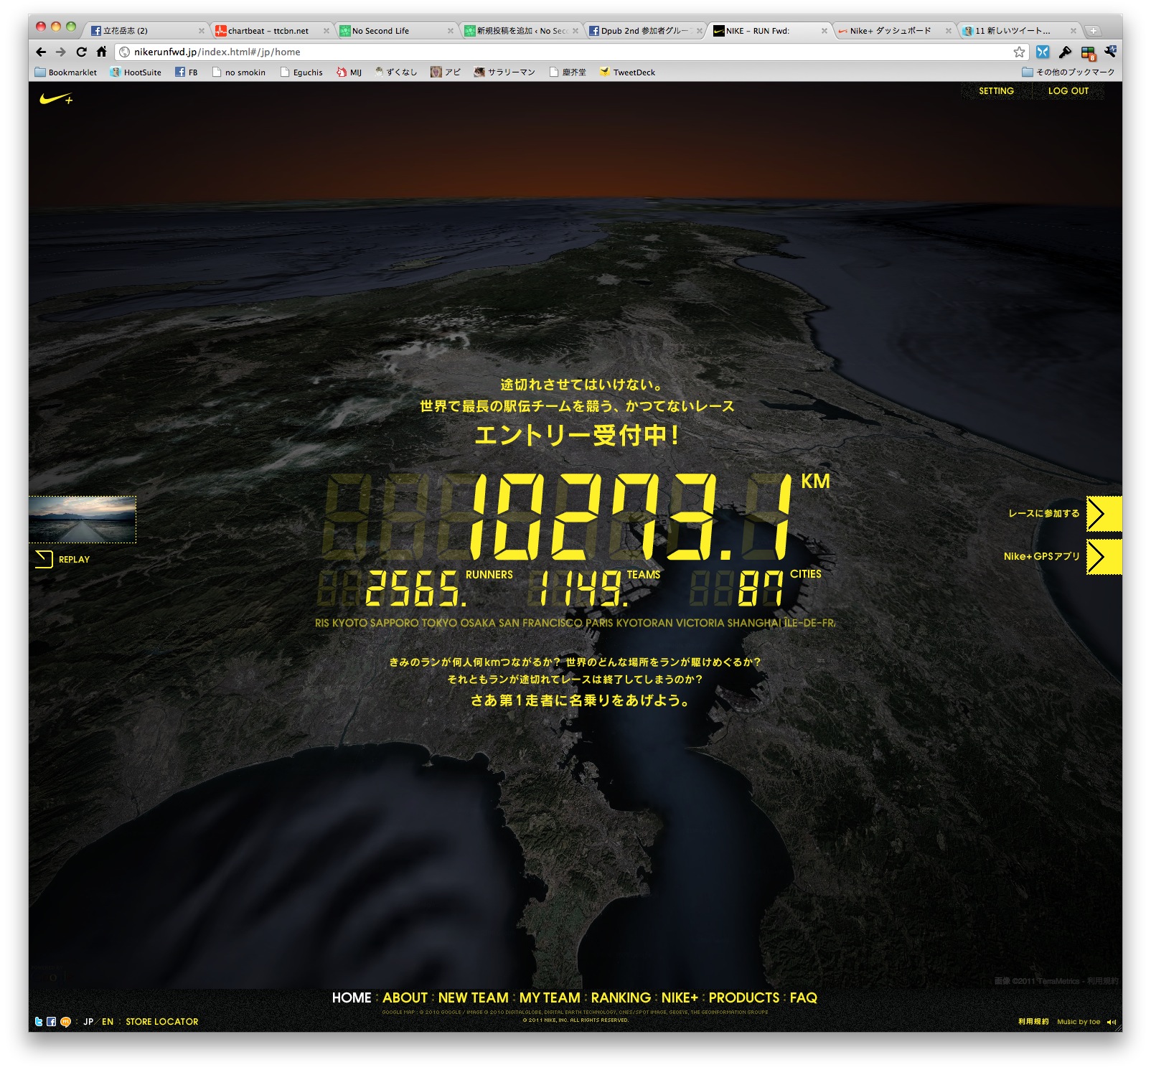
Task: Close the No Second Life tab
Action: 451,31
